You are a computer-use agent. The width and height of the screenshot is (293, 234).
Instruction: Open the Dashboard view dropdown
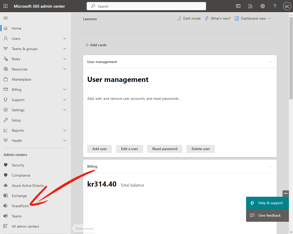253,19
